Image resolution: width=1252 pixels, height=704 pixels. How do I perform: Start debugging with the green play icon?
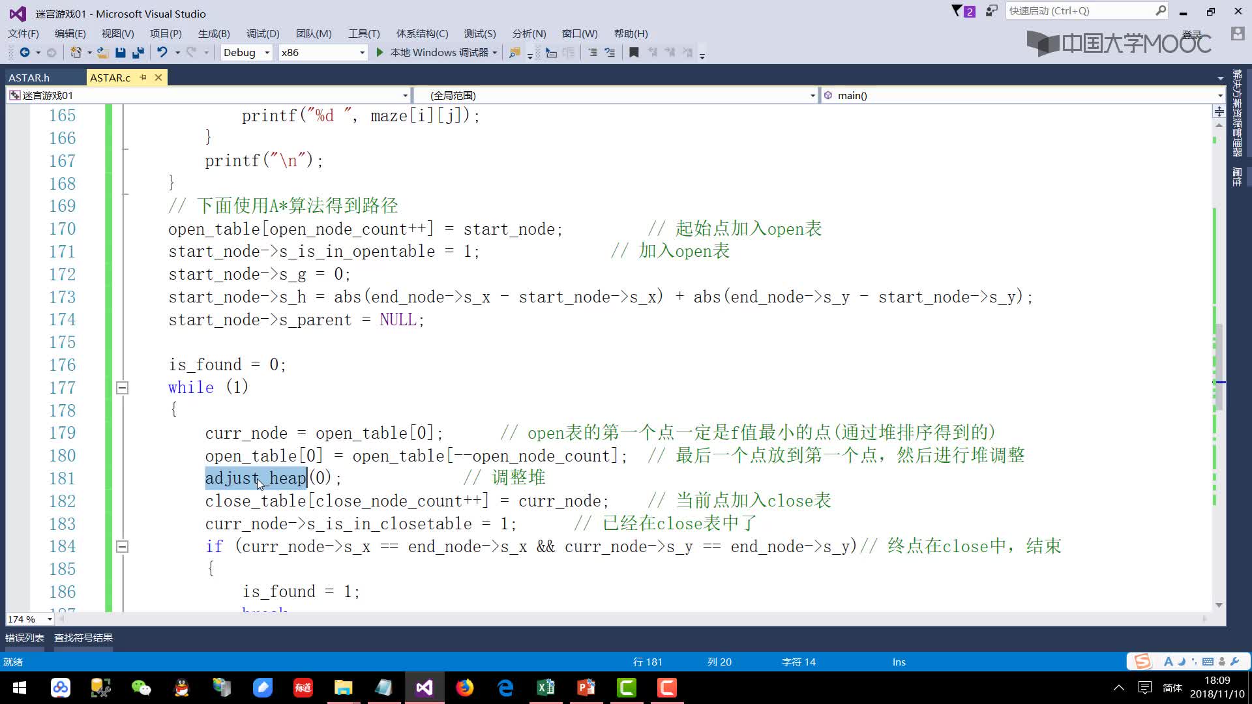coord(380,52)
